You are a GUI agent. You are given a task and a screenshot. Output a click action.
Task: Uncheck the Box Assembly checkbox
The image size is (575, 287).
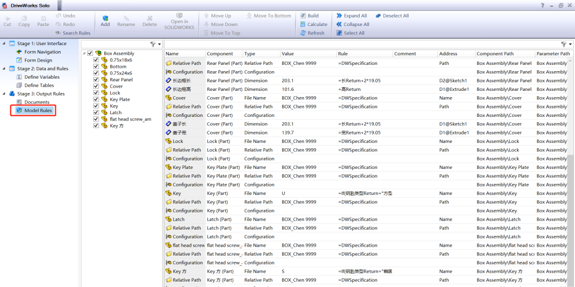click(90, 54)
